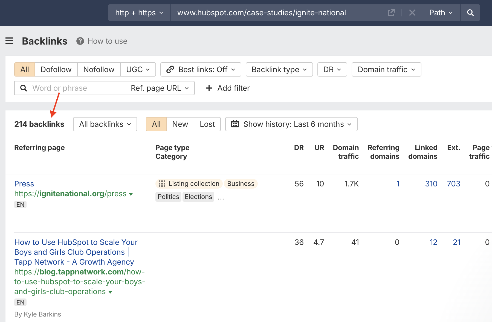Click the chain link icon in Best links
Screen dimensions: 492x322
[x=170, y=69]
